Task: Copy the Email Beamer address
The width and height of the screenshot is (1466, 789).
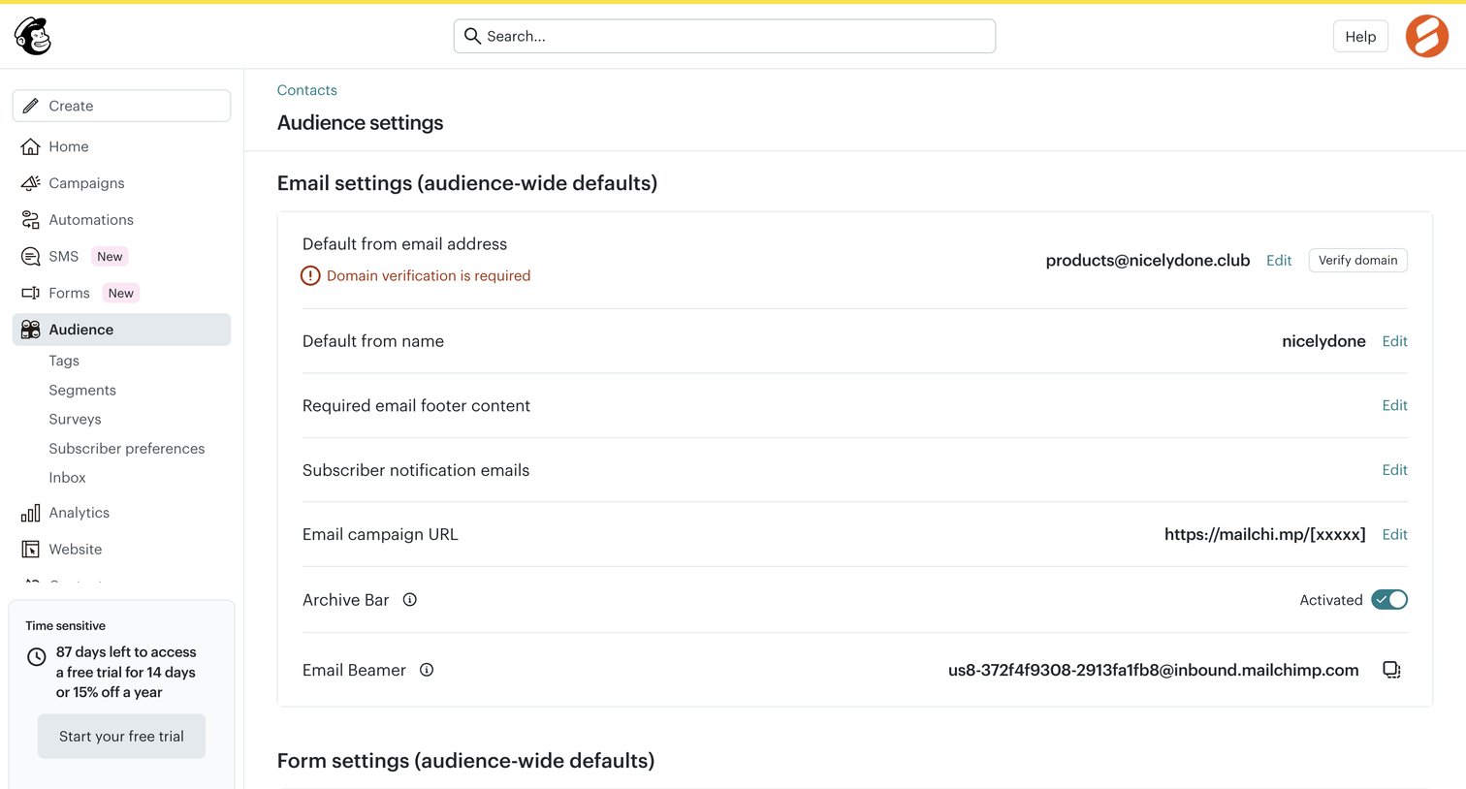Action: click(x=1391, y=670)
